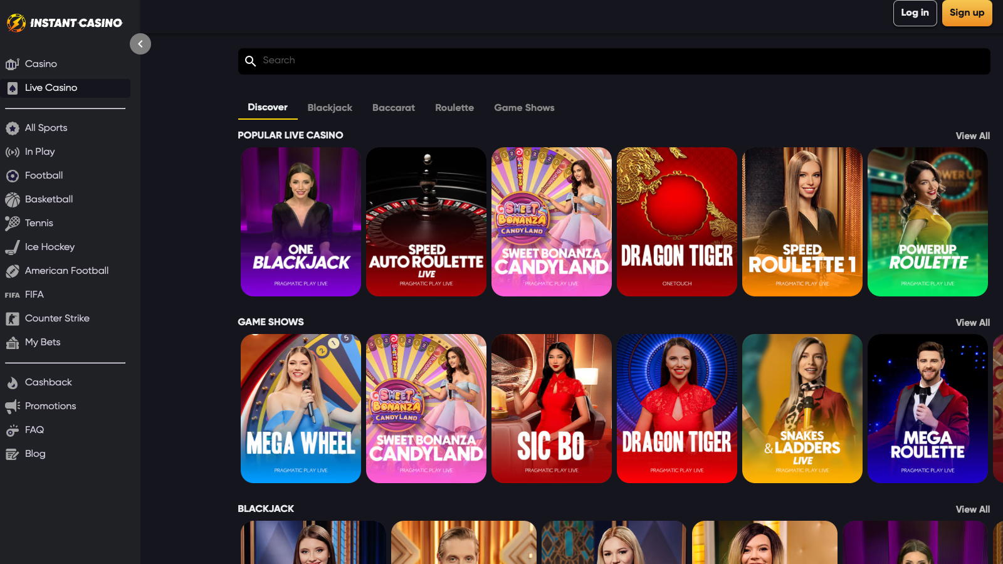Focus the Search games field
This screenshot has width=1003, height=564.
(614, 61)
